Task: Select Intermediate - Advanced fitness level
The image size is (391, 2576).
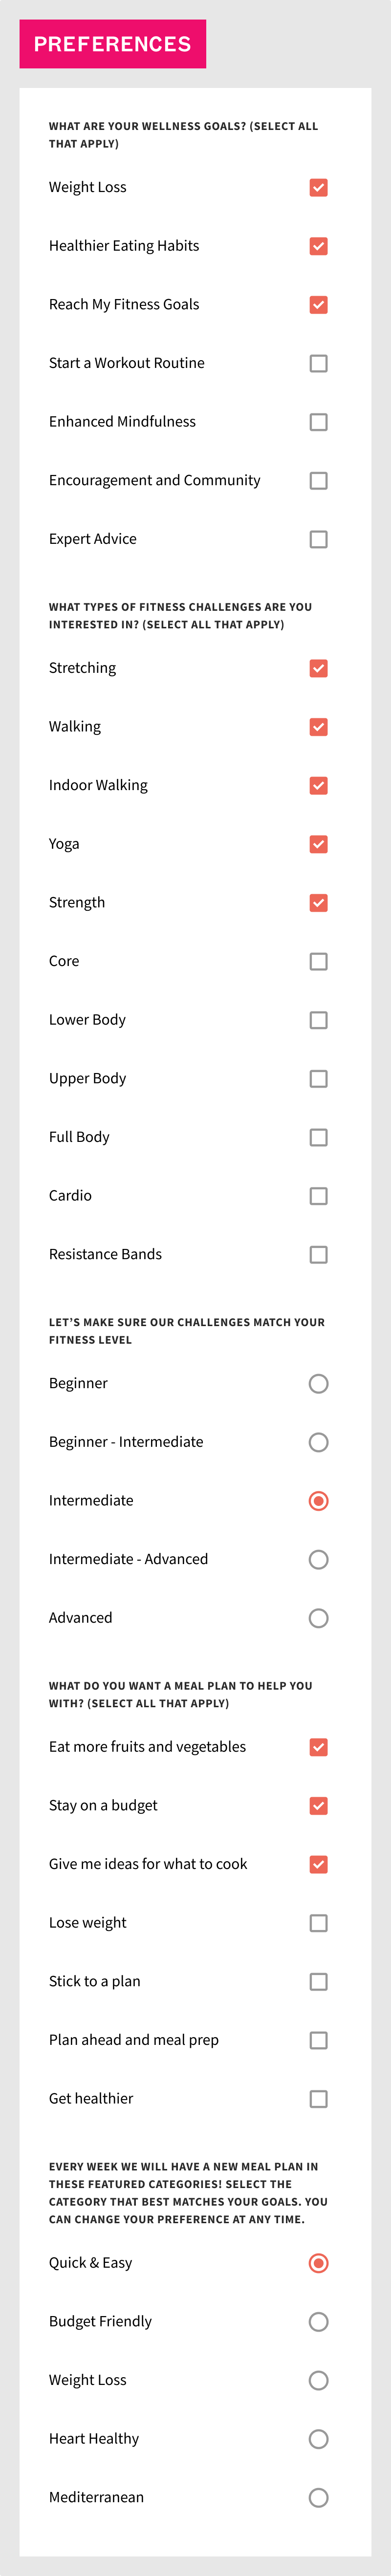Action: click(318, 1559)
